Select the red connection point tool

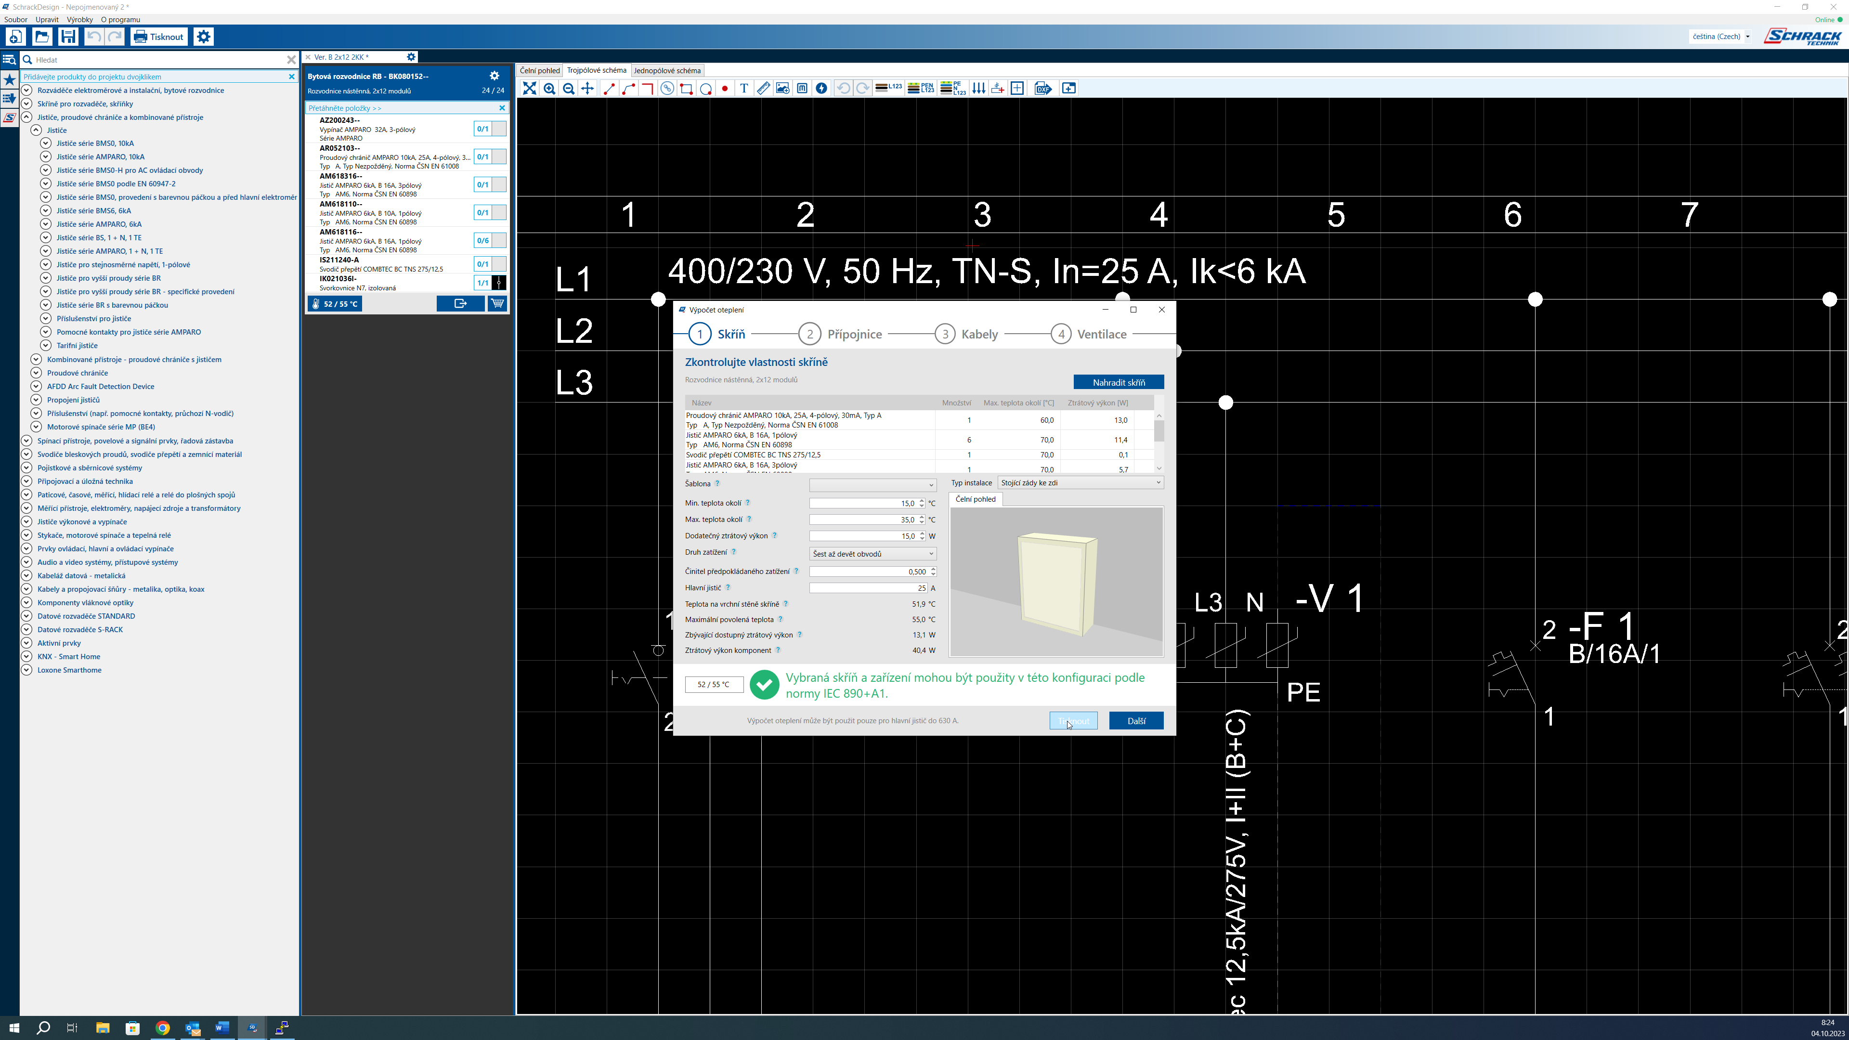[725, 88]
